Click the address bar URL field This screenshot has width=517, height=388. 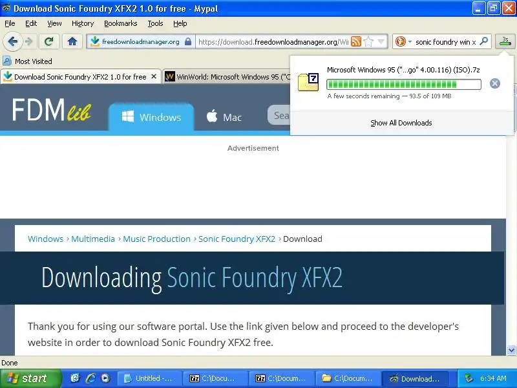coord(273,42)
